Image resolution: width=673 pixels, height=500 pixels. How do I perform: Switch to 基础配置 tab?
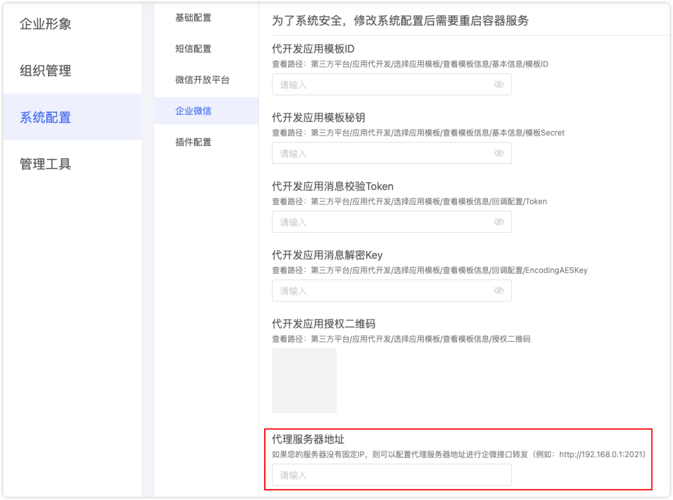[193, 18]
